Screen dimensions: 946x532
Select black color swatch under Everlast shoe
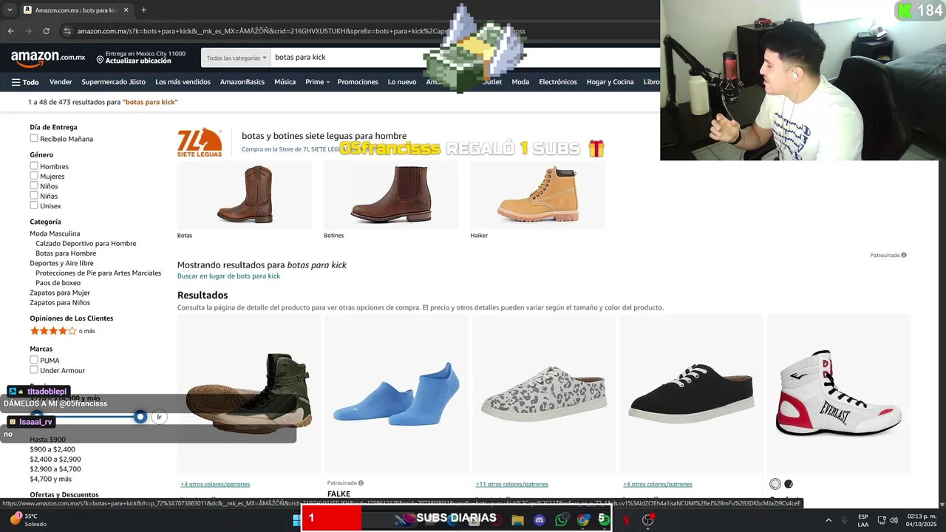click(x=789, y=484)
